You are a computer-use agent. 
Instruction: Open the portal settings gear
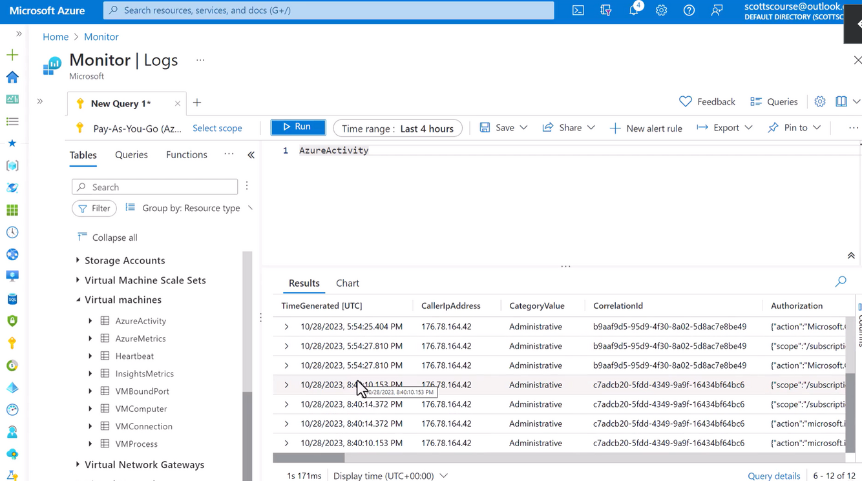661,10
